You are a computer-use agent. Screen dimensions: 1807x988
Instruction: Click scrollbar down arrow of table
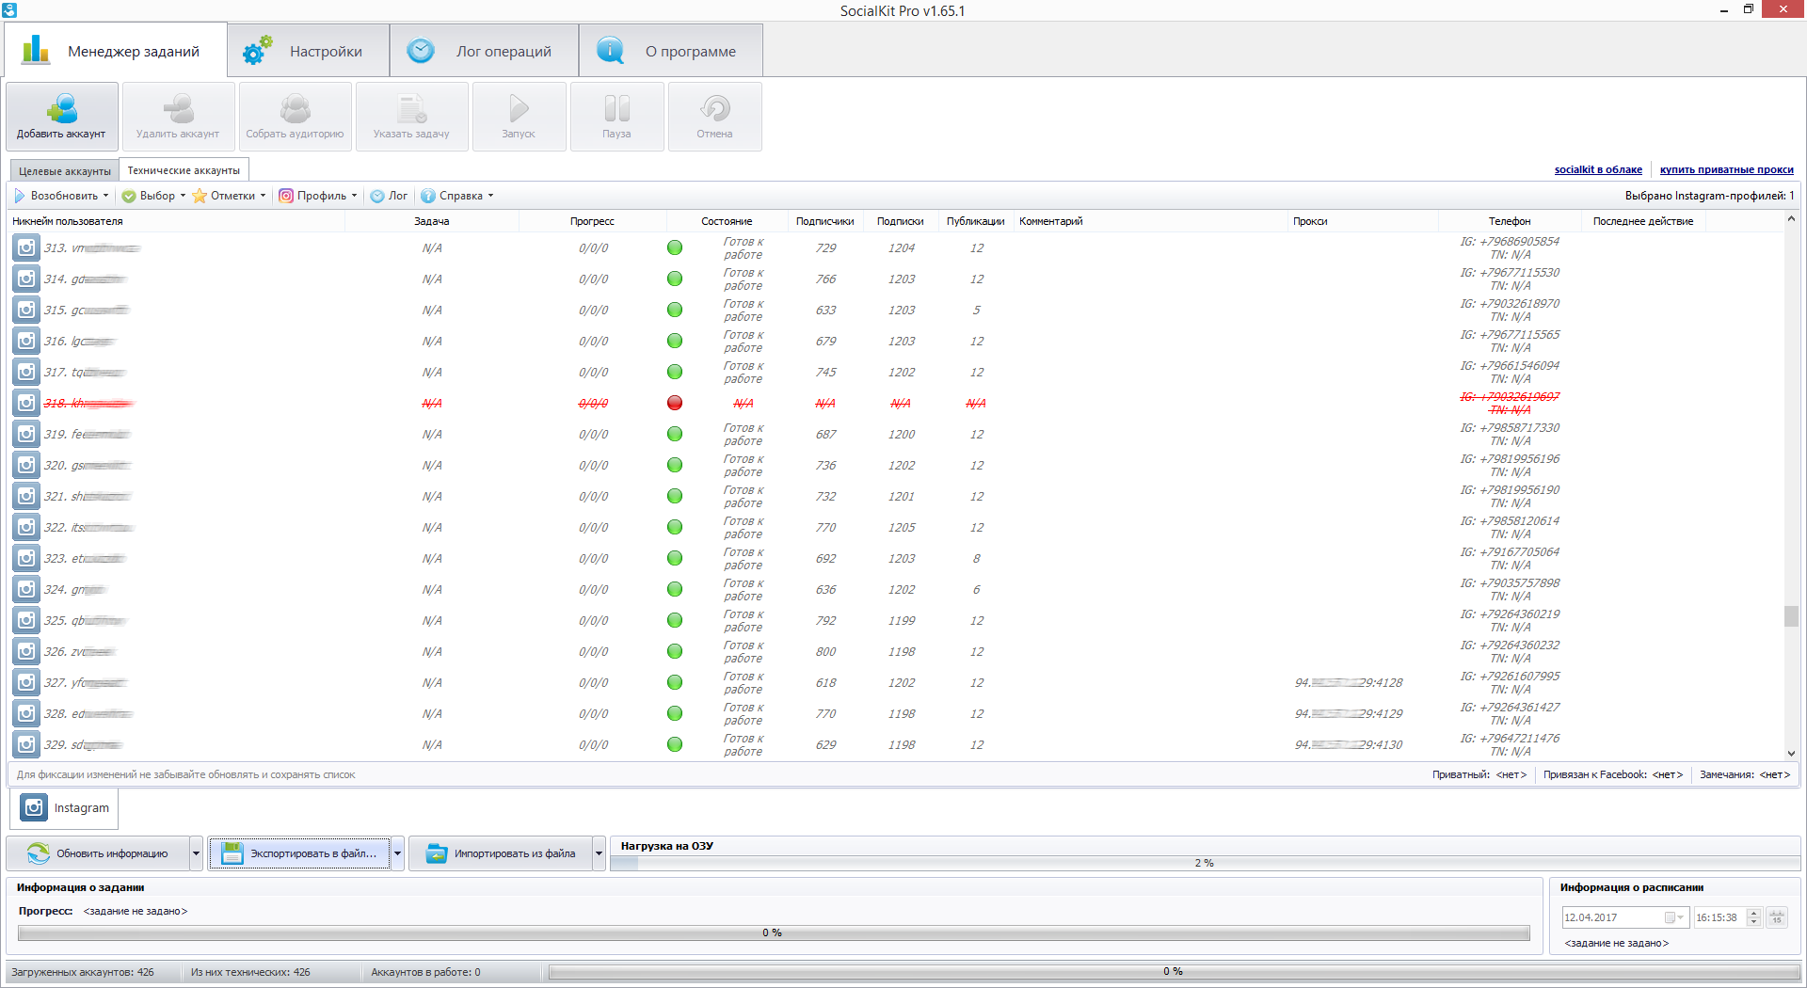(x=1791, y=753)
